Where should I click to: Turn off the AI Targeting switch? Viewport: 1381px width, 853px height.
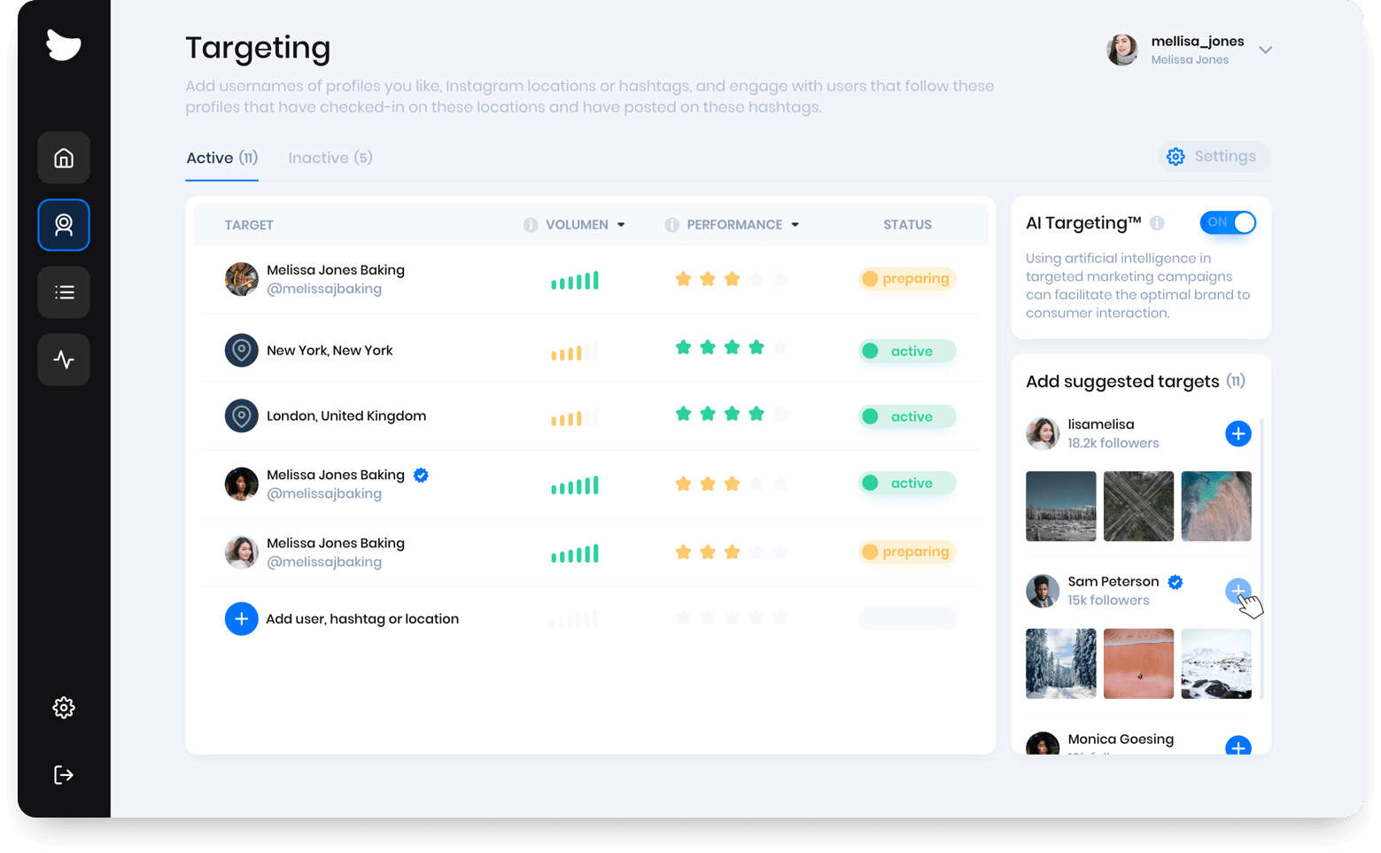pyautogui.click(x=1228, y=222)
